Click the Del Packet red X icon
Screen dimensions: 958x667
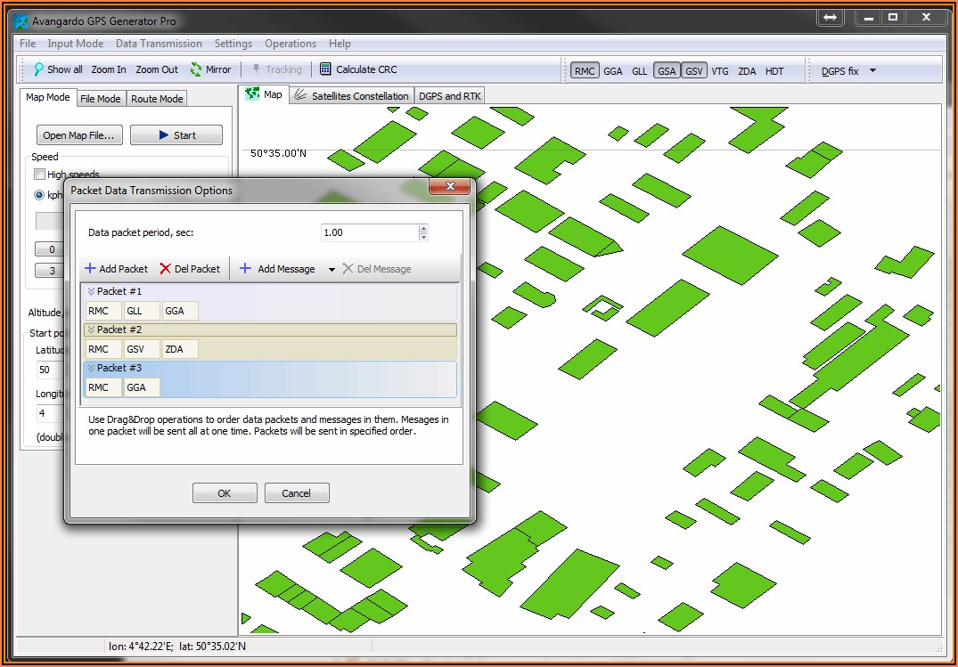point(165,269)
